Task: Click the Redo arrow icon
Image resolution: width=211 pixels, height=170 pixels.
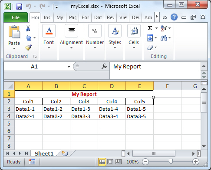Action: [x=42, y=7]
